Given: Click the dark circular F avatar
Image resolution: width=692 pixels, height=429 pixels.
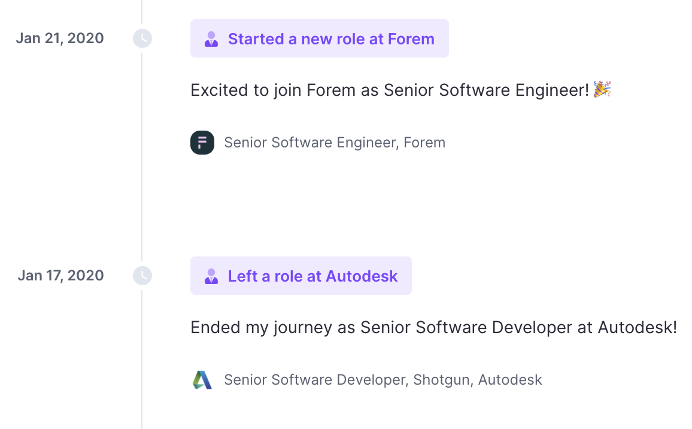Looking at the screenshot, I should point(202,143).
